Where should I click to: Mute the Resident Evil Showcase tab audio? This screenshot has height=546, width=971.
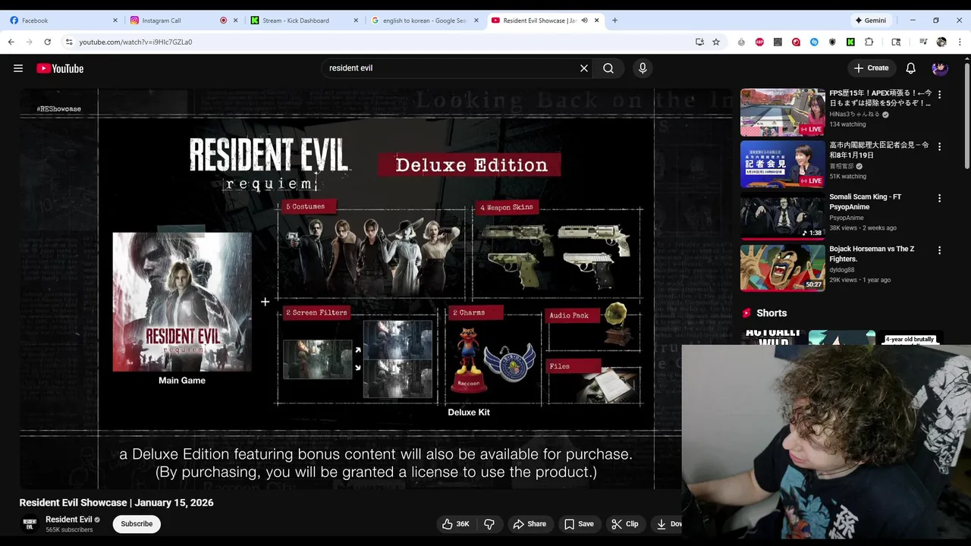pos(584,20)
